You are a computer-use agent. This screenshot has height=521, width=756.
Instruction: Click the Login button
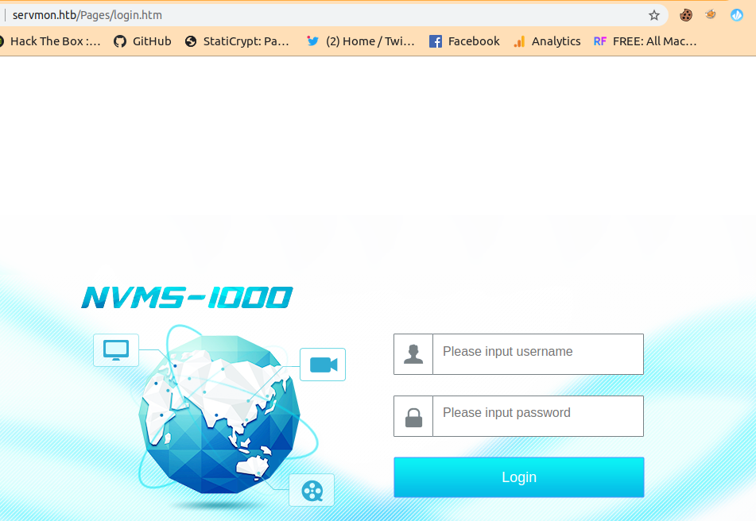pyautogui.click(x=518, y=477)
